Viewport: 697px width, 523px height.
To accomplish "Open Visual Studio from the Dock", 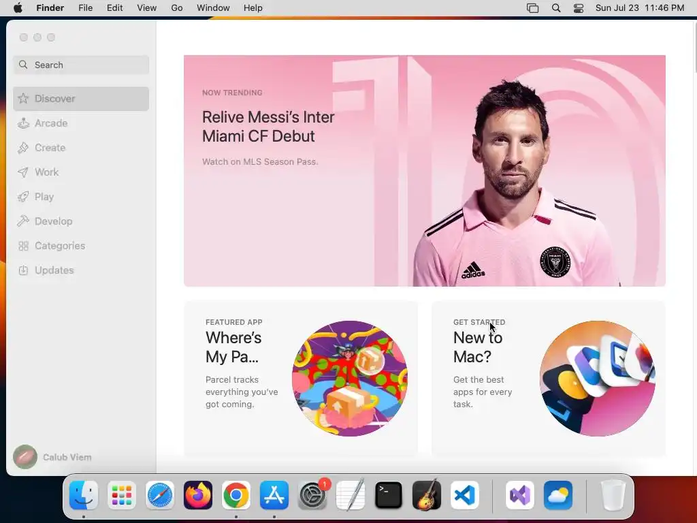I will point(519,495).
